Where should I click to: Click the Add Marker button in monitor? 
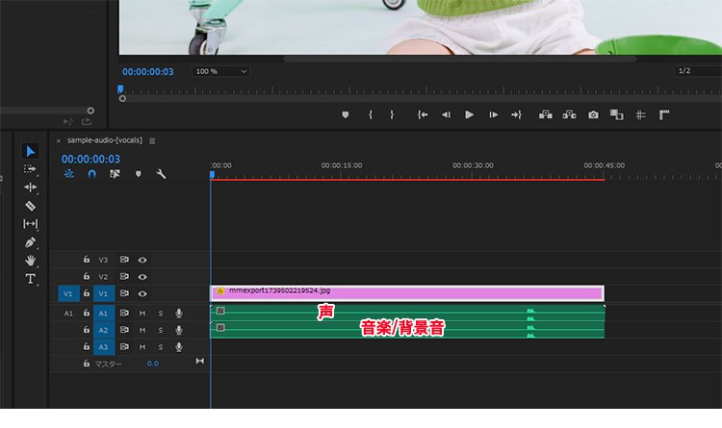346,115
